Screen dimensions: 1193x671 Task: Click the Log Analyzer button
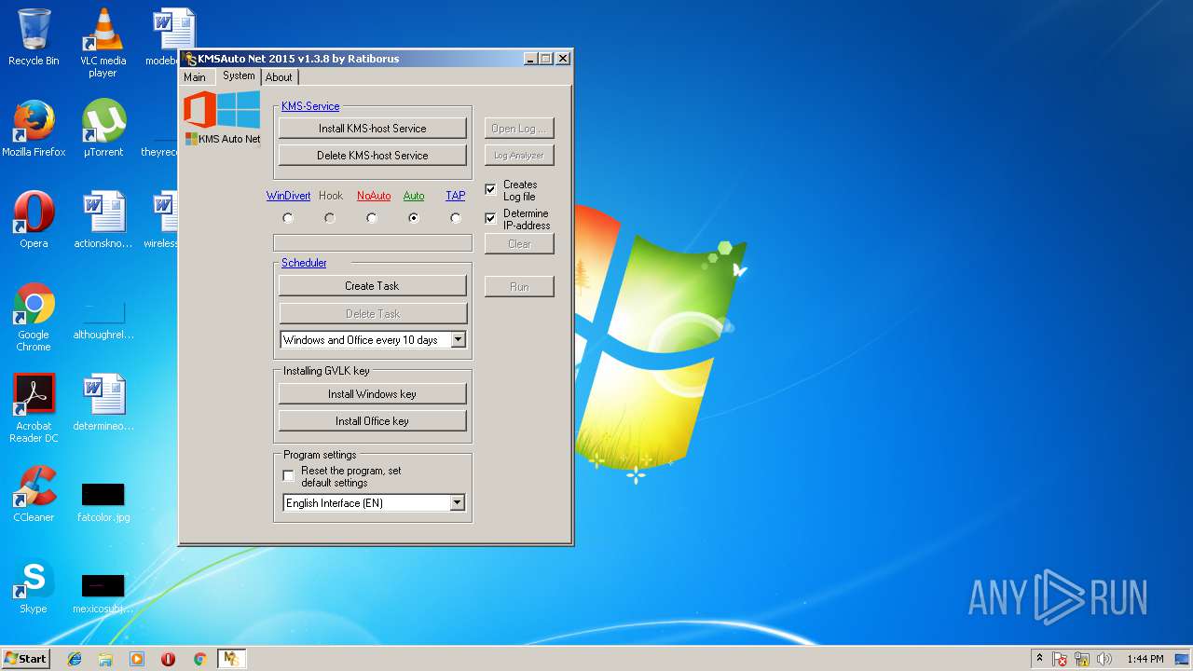519,156
